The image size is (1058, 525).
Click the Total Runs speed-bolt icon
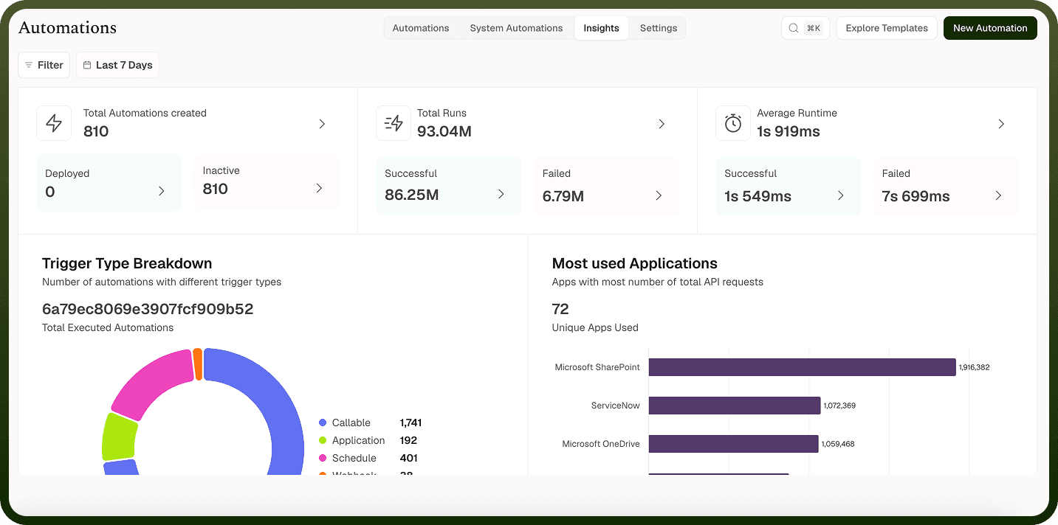[394, 123]
